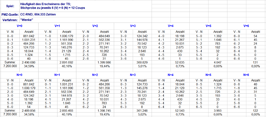Click the Spiel label cell

coord(10,6)
